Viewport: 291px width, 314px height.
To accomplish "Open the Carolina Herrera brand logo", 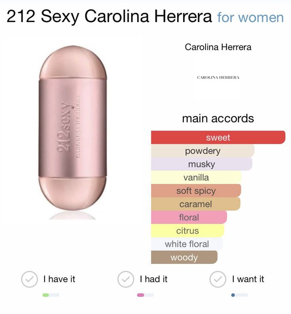I will 218,77.
